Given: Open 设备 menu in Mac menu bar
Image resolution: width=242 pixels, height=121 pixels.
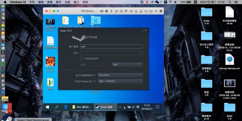Looking at the screenshot, I should (67, 2).
